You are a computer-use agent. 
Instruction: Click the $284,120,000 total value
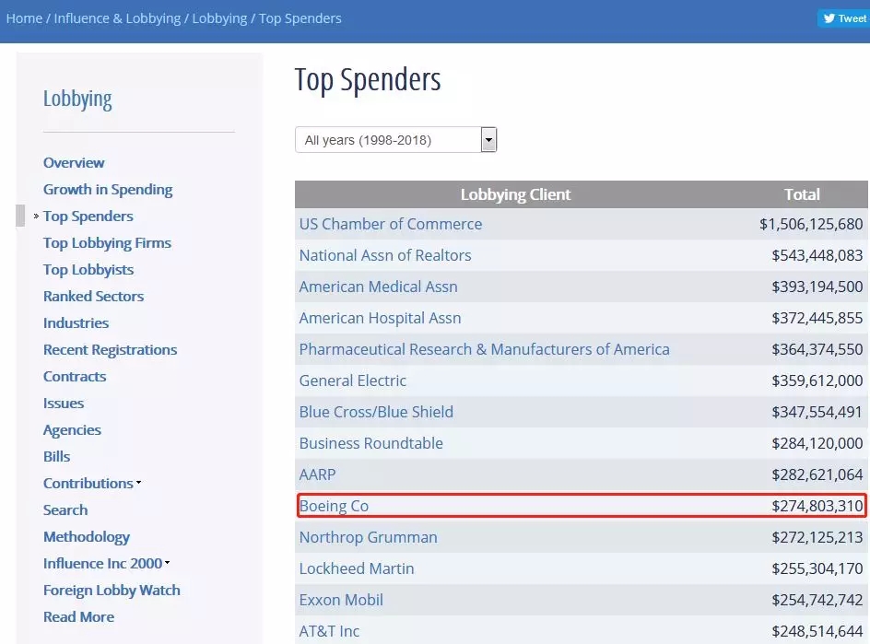tap(817, 443)
